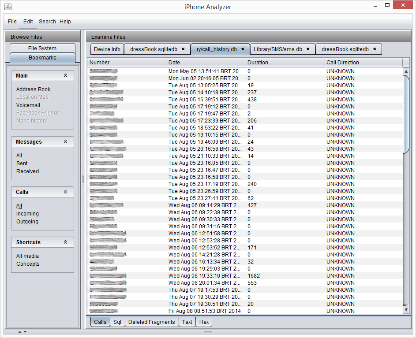Image resolution: width=416 pixels, height=338 pixels.
Task: Collapse the Shortcuts section
Action: pos(66,242)
